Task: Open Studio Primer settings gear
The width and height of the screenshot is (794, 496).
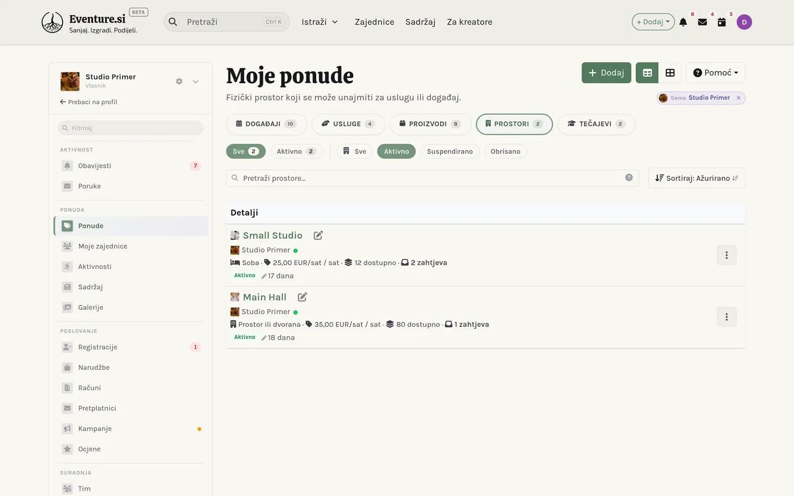Action: point(179,81)
